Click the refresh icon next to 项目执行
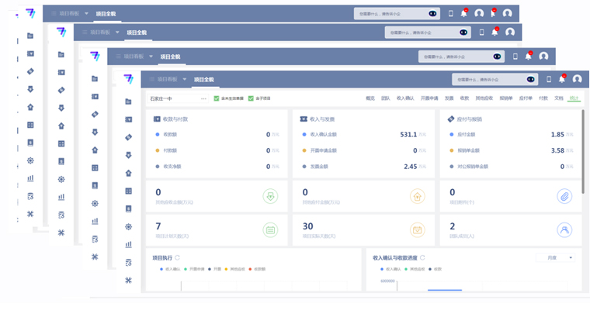This screenshot has height=310, width=590. pyautogui.click(x=178, y=257)
